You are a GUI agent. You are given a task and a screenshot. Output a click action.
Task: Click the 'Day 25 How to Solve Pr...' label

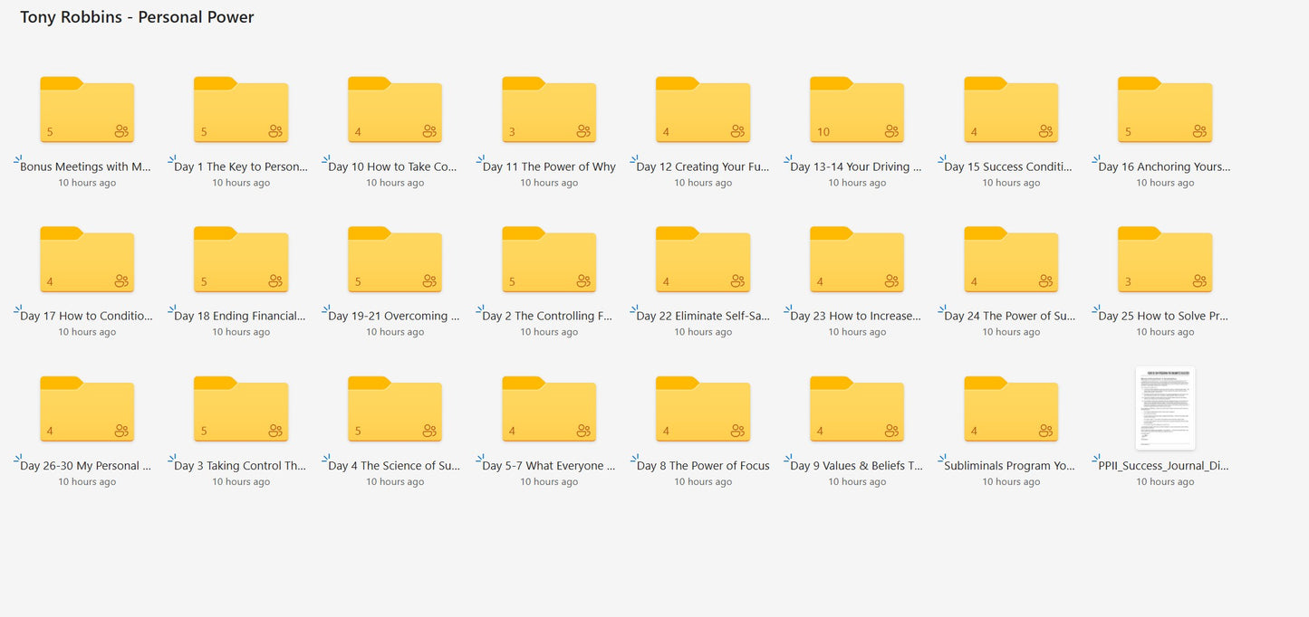point(1163,316)
